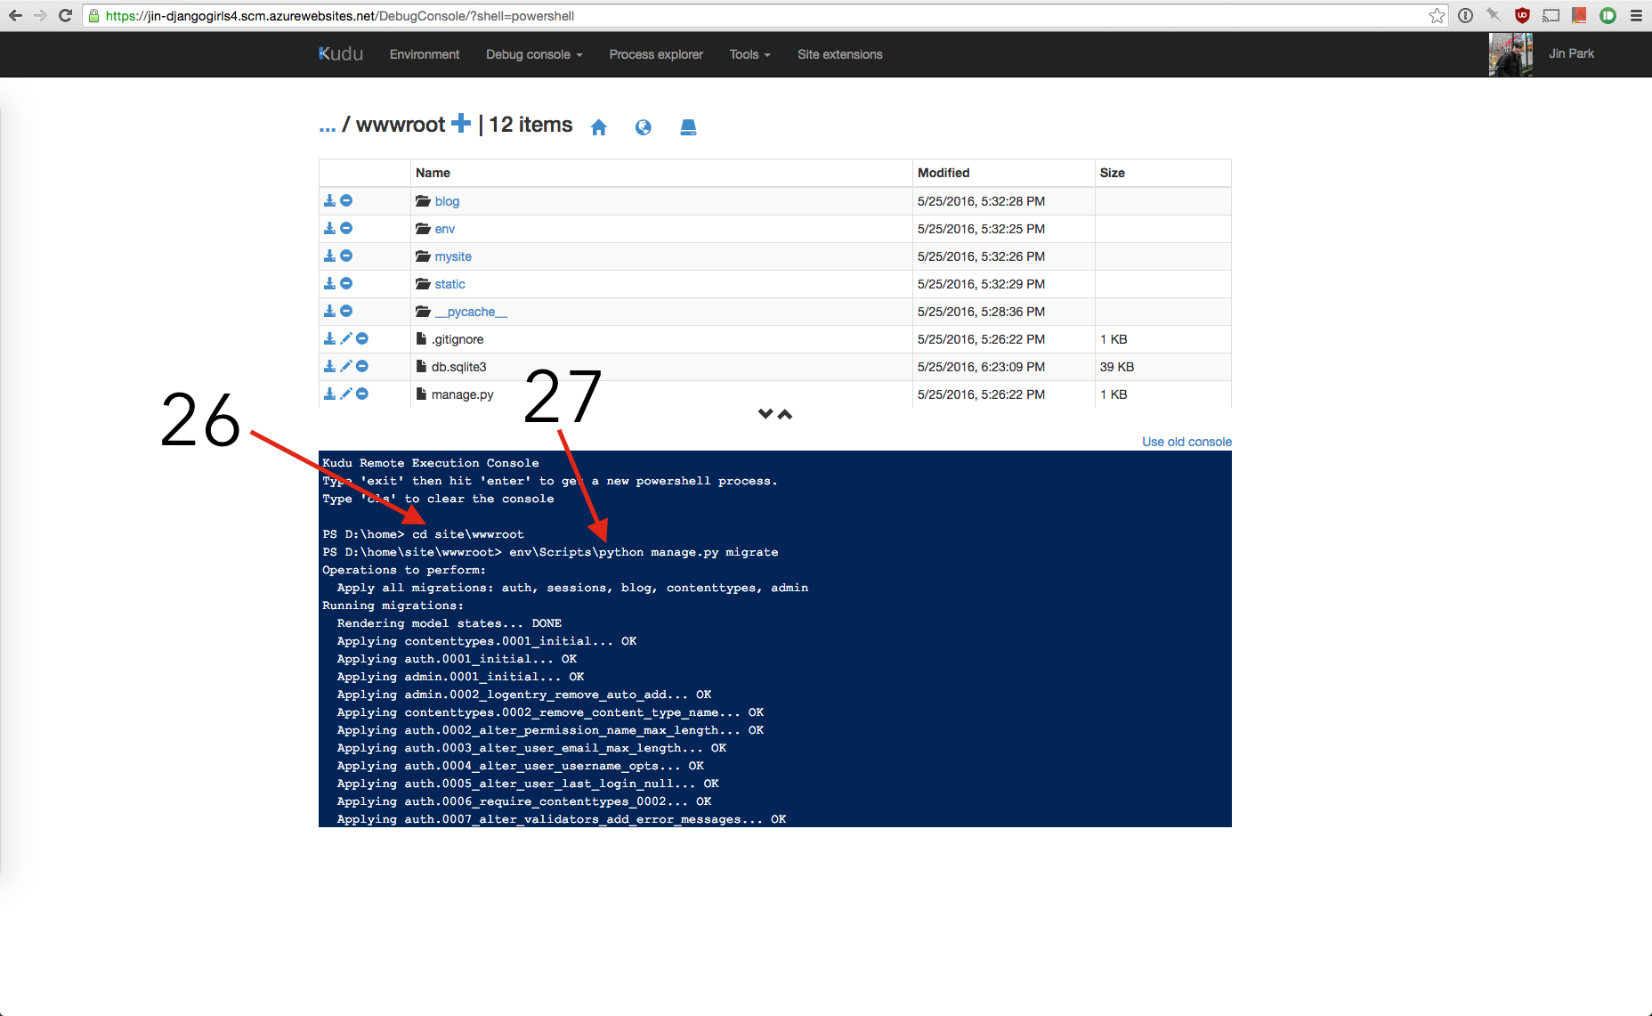Delete the env folder
The width and height of the screenshot is (1652, 1016).
coord(346,229)
